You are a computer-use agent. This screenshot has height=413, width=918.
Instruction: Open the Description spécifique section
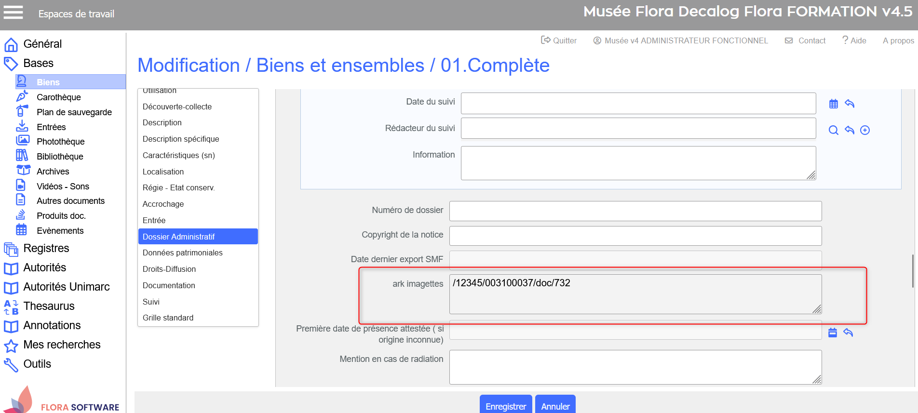tap(198, 139)
